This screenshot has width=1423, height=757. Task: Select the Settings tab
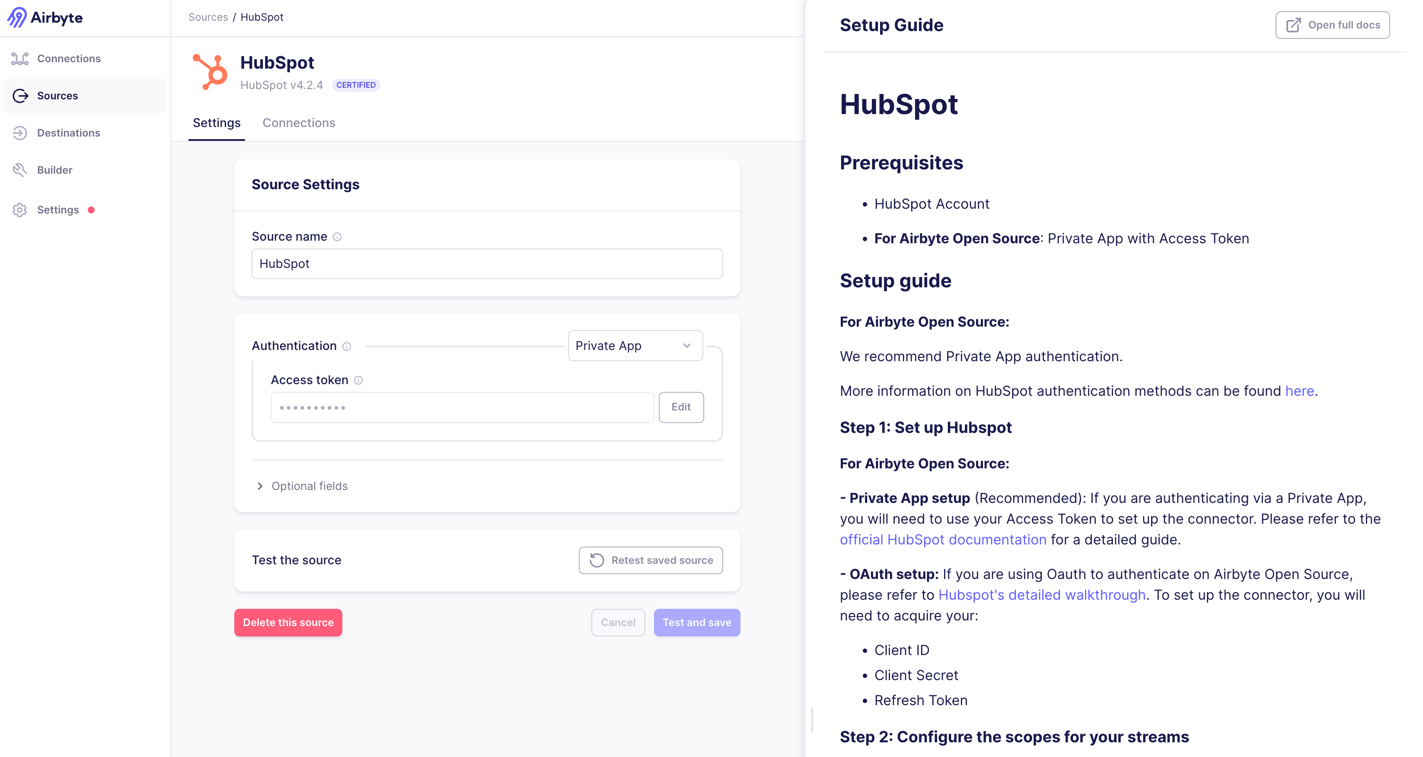[x=217, y=123]
